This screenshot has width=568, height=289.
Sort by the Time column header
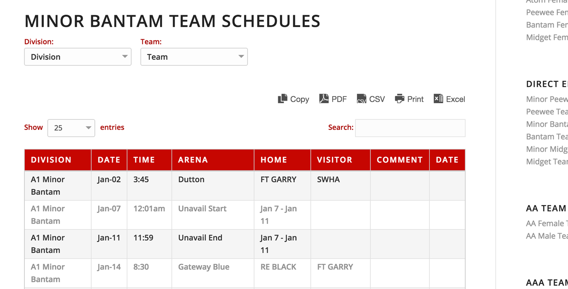pos(144,160)
